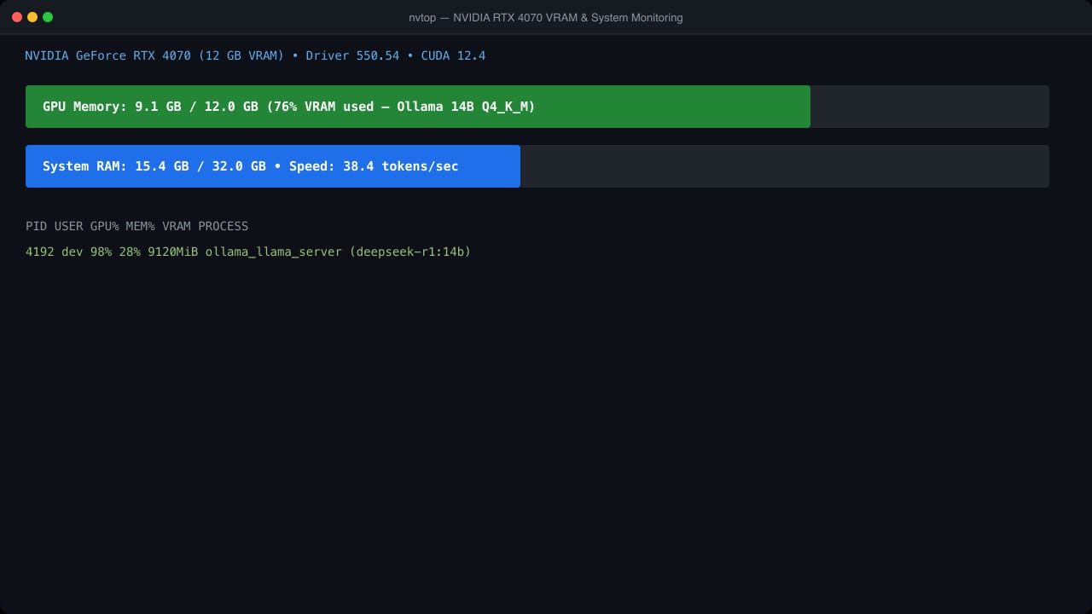This screenshot has width=1092, height=614.
Task: Click the PID USER GPU% MEM% column header
Action: 136,227
